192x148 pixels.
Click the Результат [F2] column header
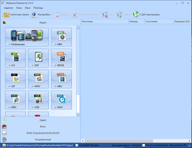tap(182, 22)
